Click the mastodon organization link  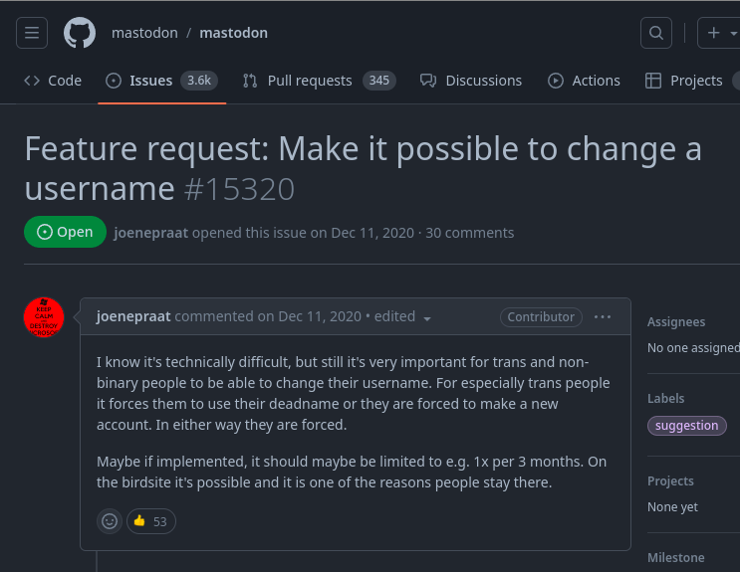click(144, 33)
